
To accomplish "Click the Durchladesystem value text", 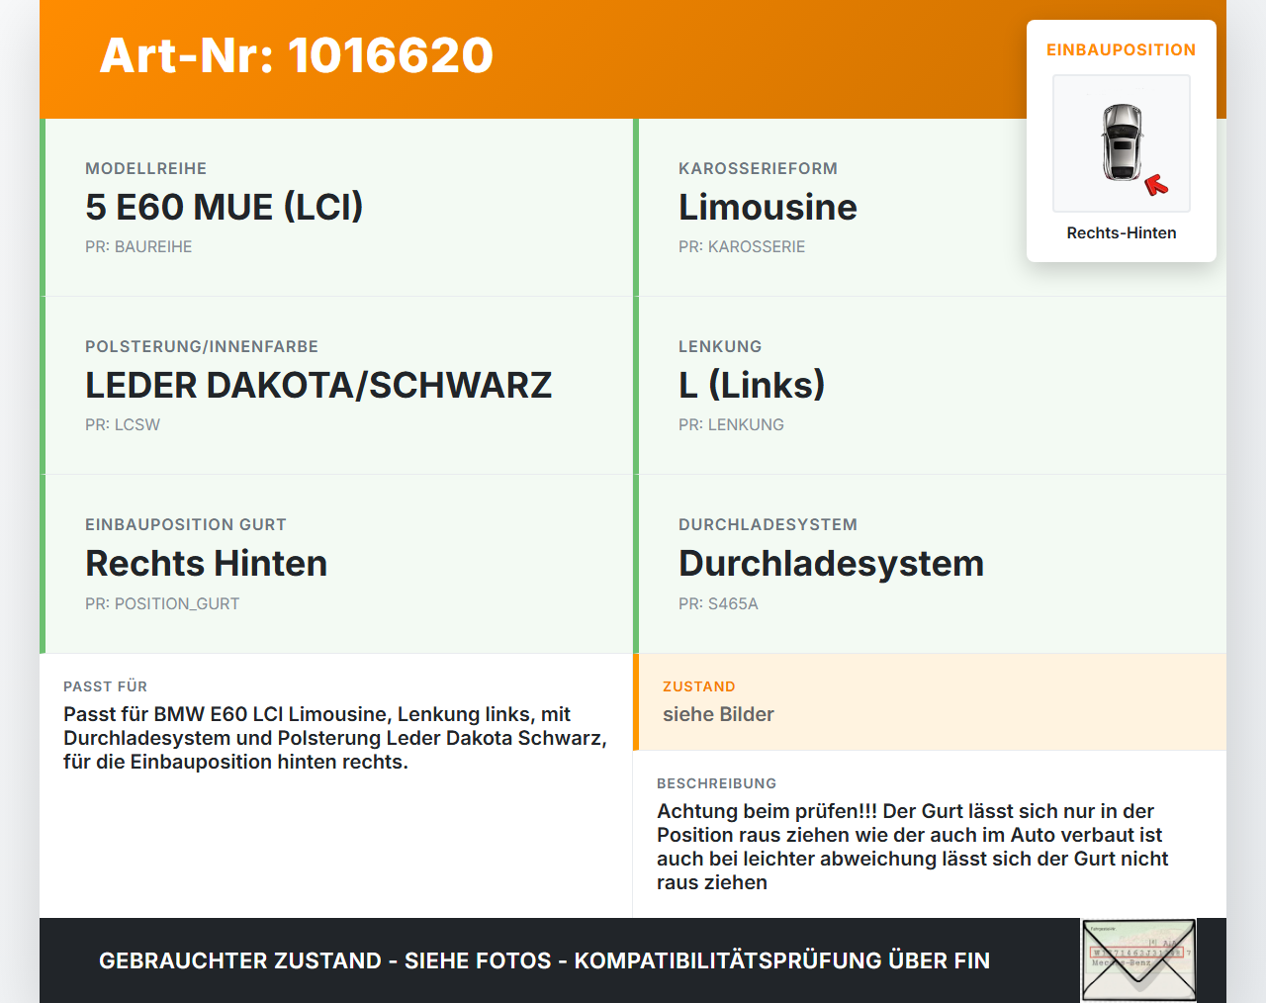I will coord(831,563).
